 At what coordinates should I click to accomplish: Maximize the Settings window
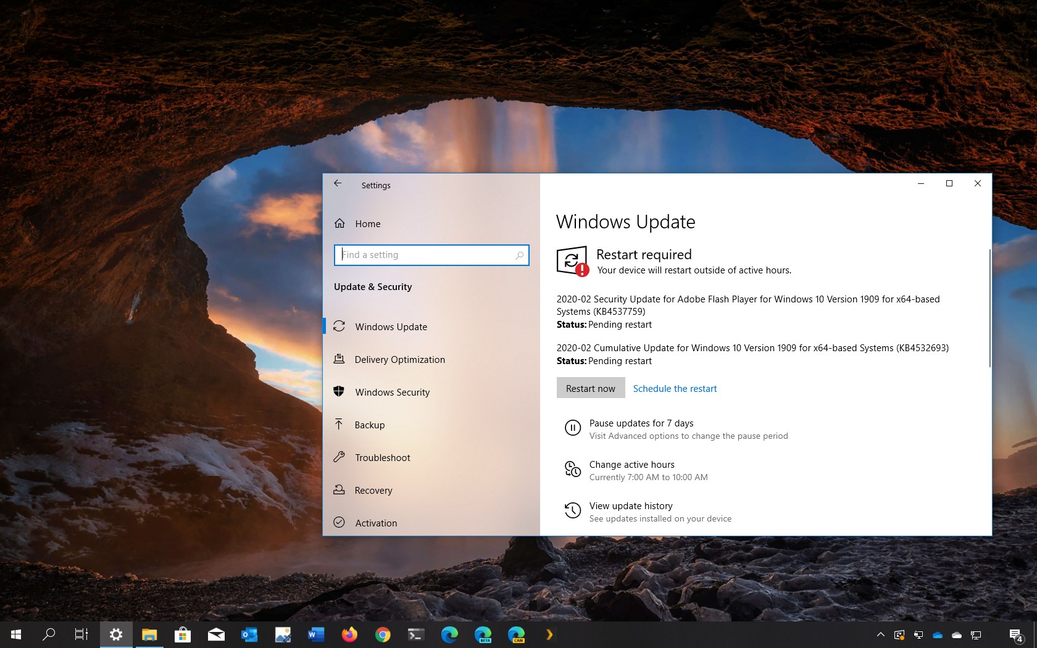pos(949,183)
